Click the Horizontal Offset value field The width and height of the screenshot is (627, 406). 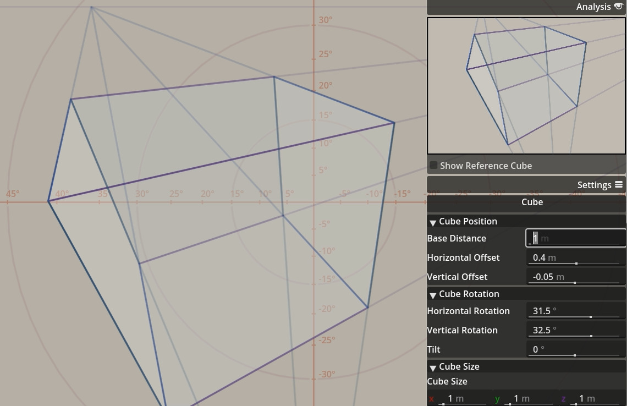575,257
